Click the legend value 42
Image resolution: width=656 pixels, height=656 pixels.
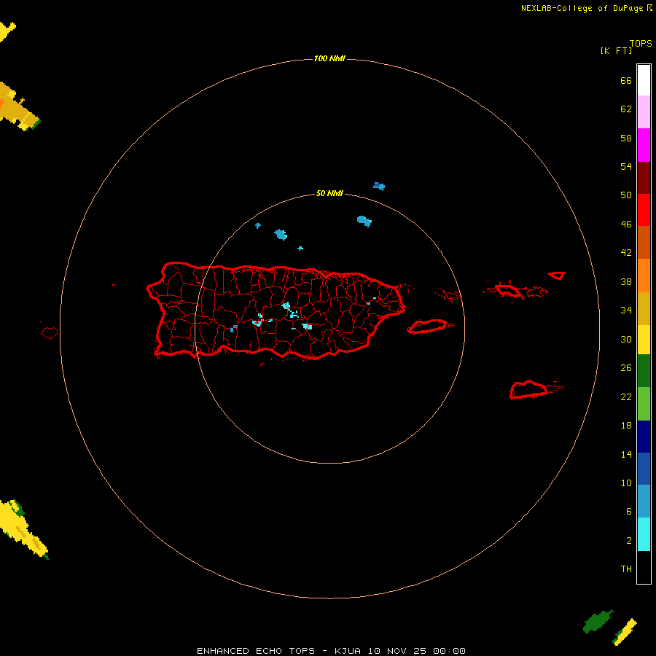(626, 253)
